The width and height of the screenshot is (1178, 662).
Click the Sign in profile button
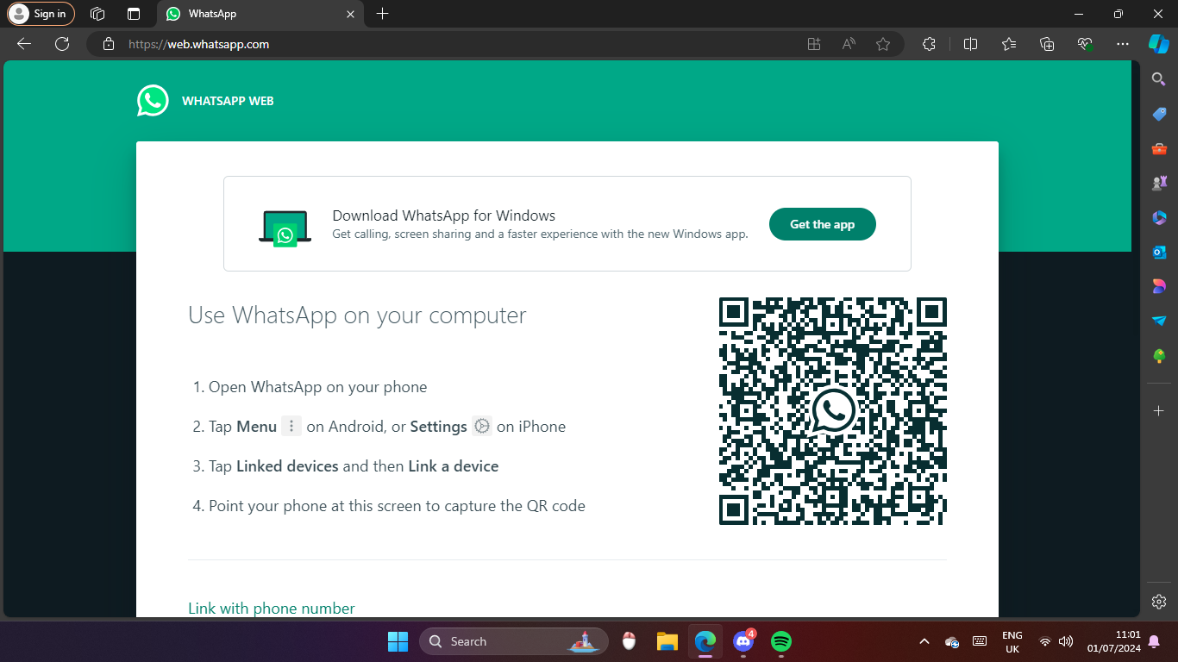point(41,14)
